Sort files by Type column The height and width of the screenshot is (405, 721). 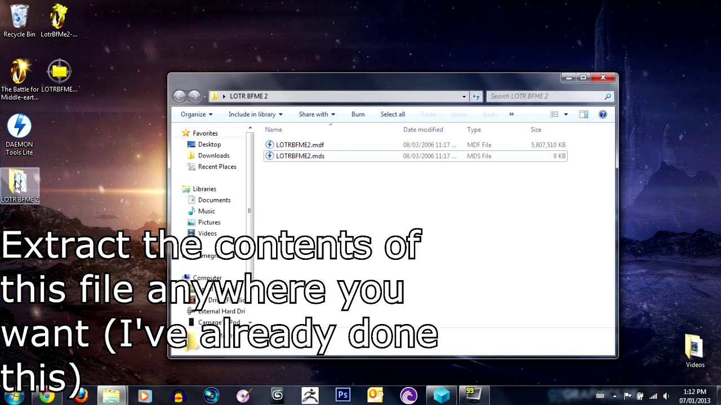coord(474,129)
